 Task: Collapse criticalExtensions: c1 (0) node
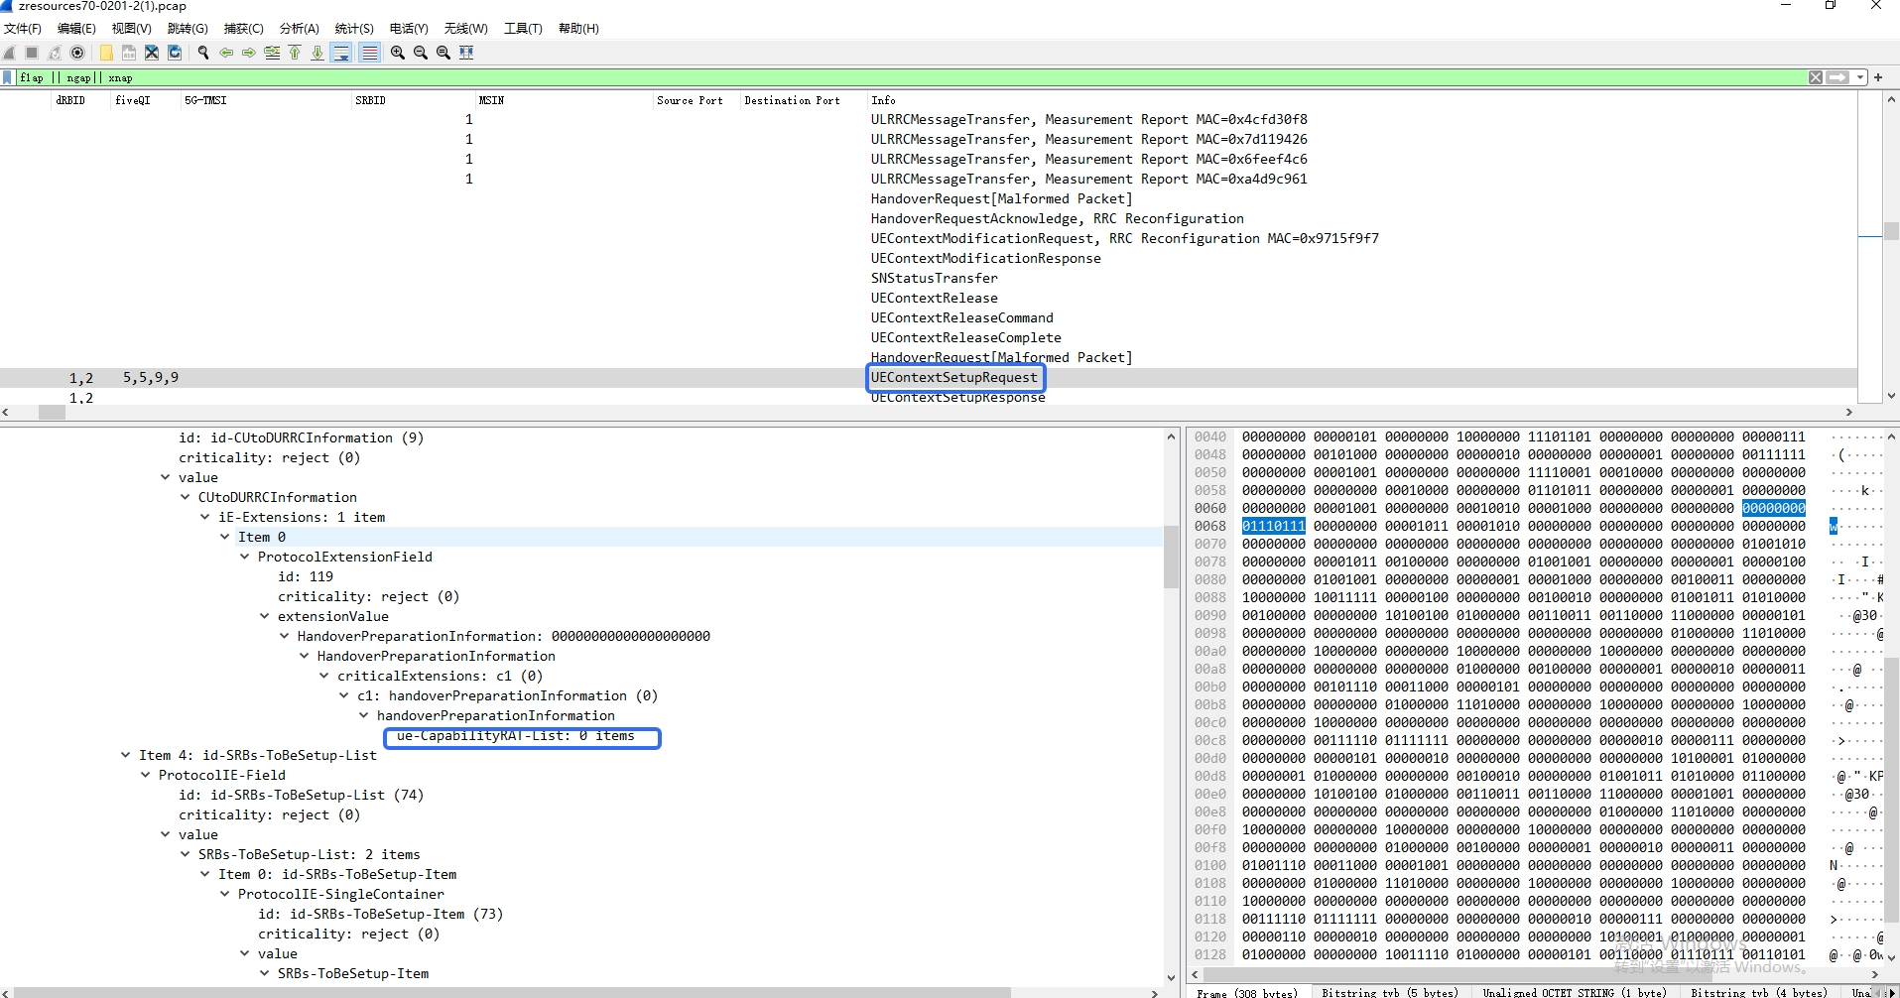point(324,676)
